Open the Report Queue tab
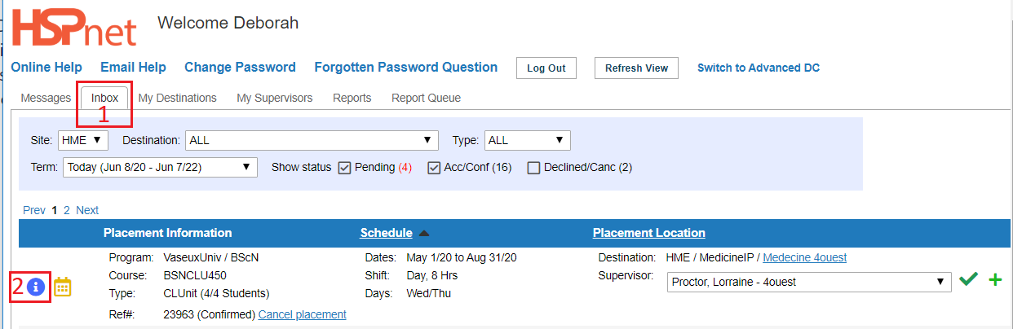 point(426,98)
